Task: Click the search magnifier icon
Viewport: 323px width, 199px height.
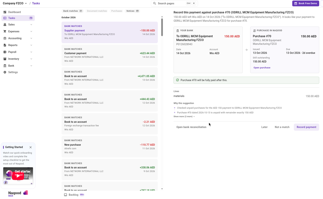Action: (x=154, y=4)
